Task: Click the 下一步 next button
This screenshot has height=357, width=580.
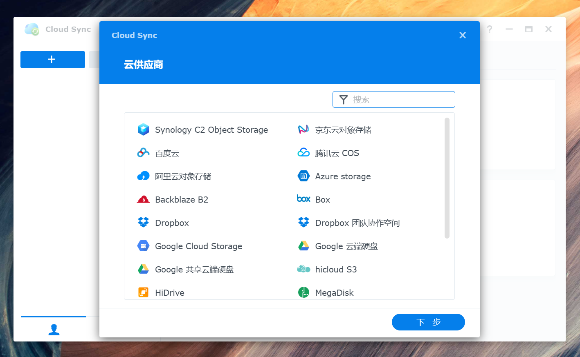Action: [428, 322]
